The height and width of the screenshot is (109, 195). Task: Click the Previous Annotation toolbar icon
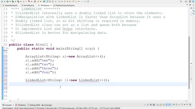coord(65,2)
